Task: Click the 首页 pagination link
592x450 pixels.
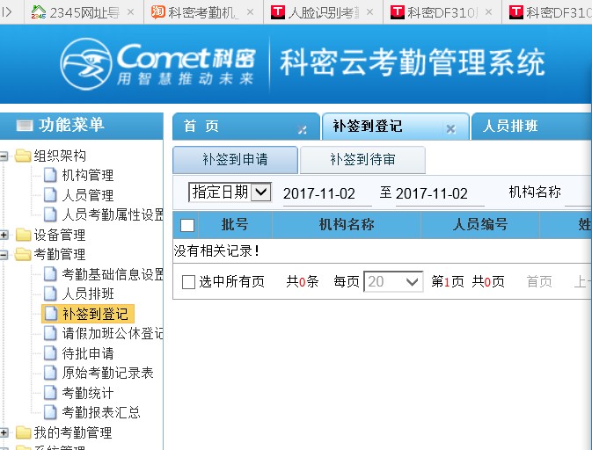Action: pos(539,282)
